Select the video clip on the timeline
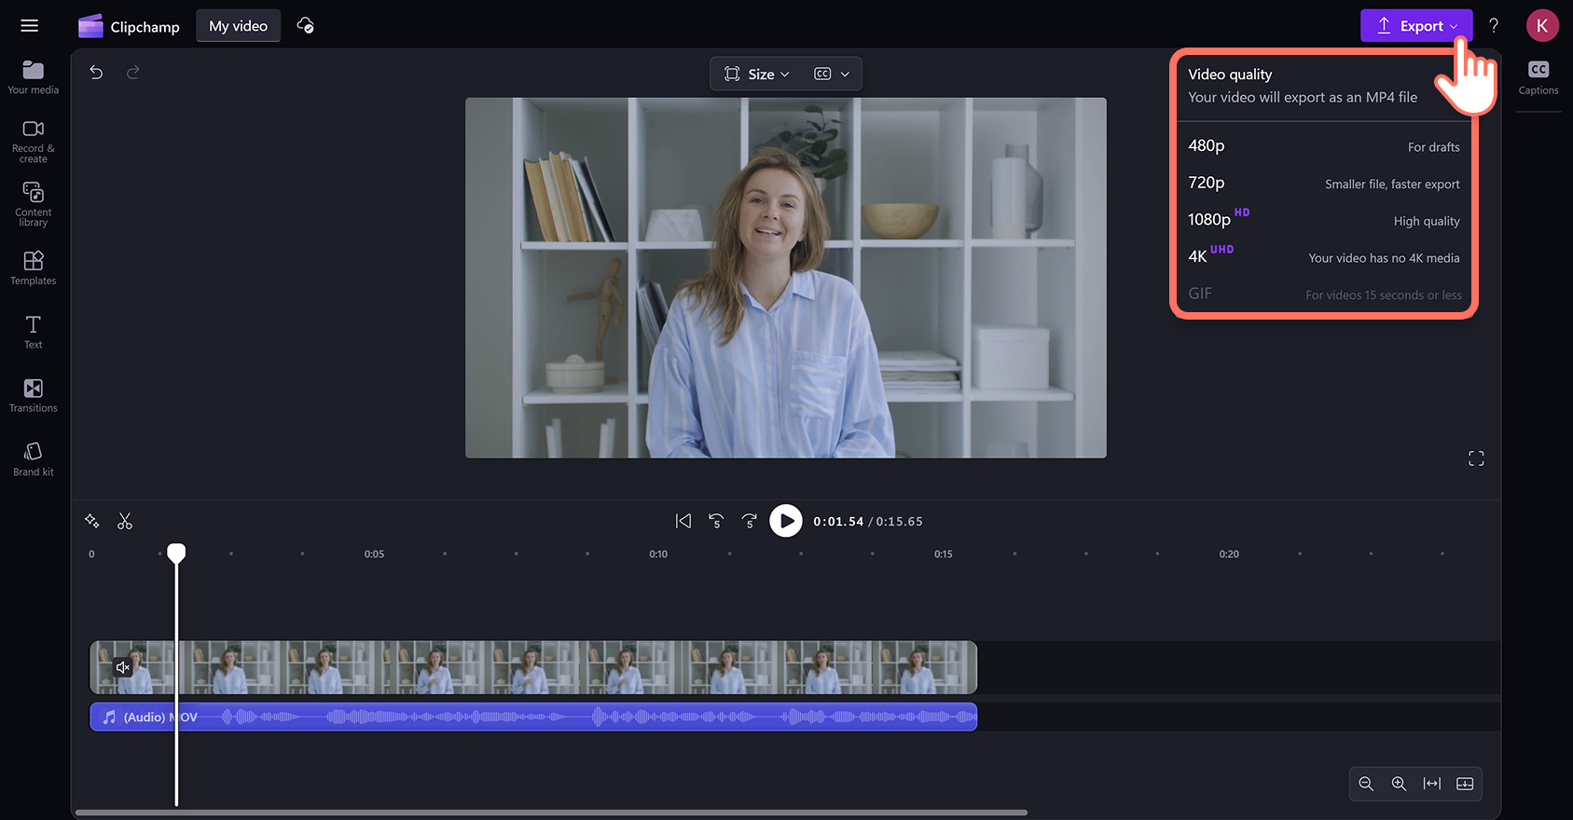1573x820 pixels. [533, 667]
